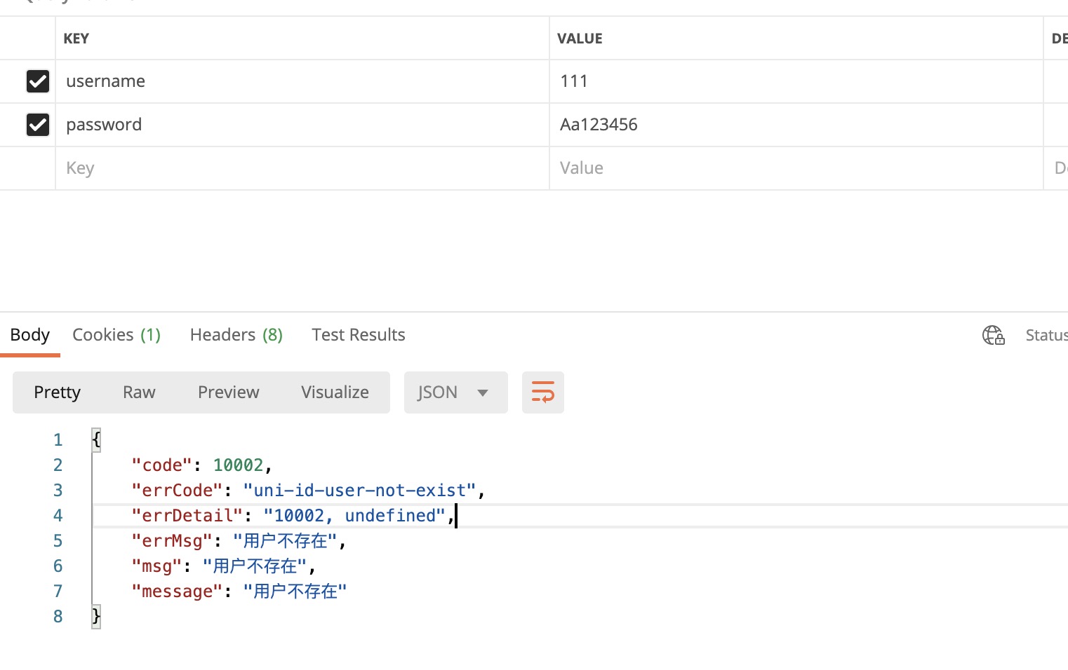Viewport: 1068px width, 670px height.
Task: Click the Aa123456 password value field
Action: (795, 125)
